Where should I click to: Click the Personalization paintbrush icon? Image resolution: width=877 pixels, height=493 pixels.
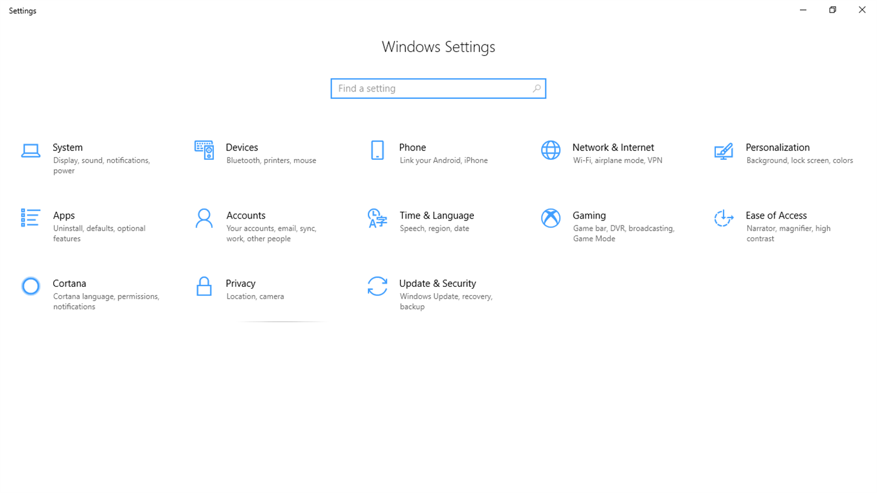pyautogui.click(x=723, y=150)
